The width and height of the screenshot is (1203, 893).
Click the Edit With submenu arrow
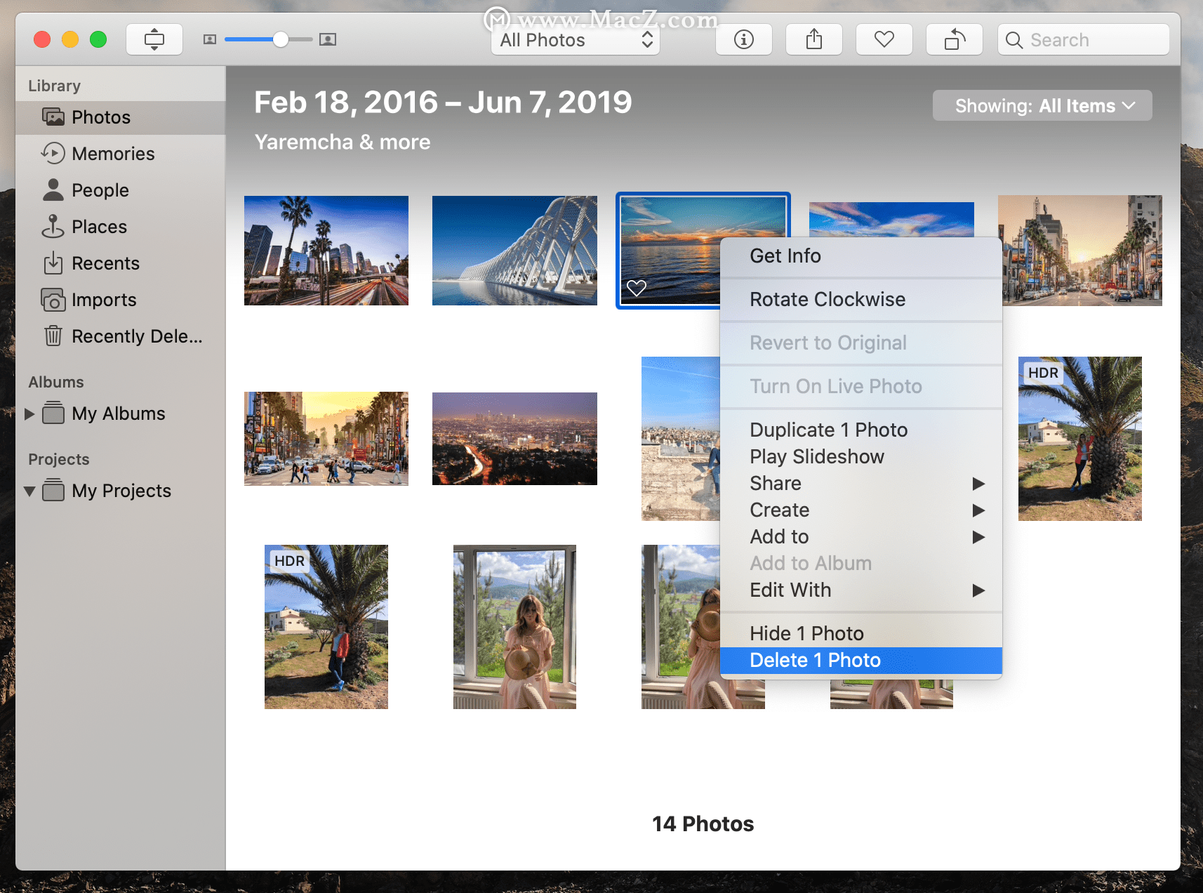(978, 590)
